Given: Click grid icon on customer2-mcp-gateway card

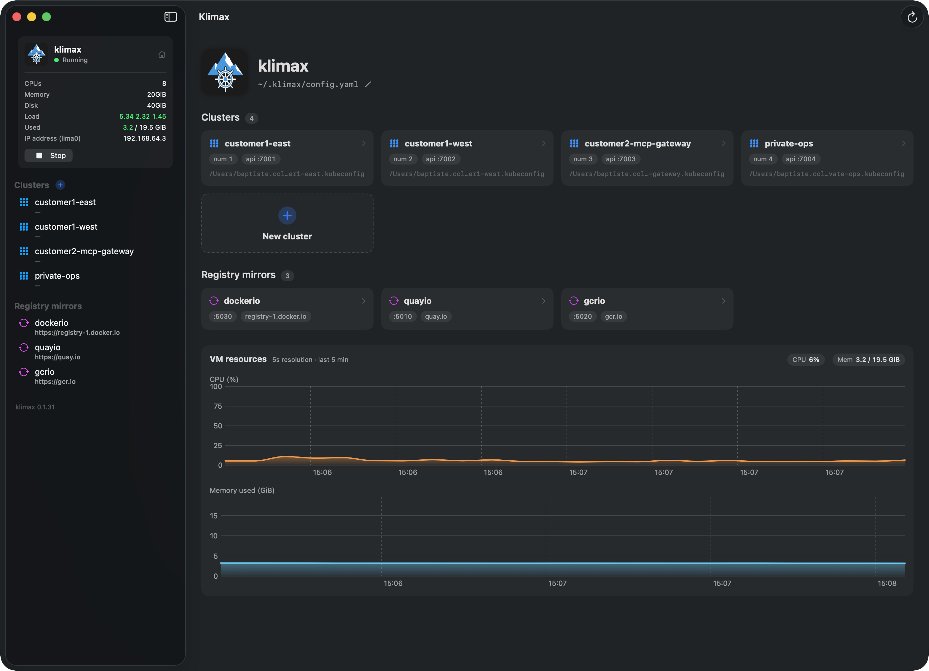Looking at the screenshot, I should click(574, 144).
